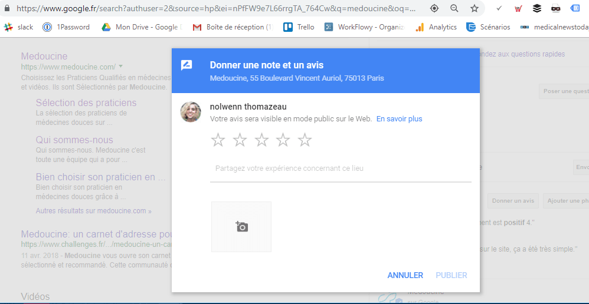The height and width of the screenshot is (304, 589).
Task: Open the slack bookmark
Action: [x=18, y=27]
